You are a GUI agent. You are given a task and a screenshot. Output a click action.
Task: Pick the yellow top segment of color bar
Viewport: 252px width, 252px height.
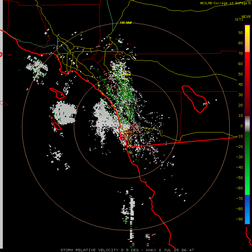(x=247, y=39)
